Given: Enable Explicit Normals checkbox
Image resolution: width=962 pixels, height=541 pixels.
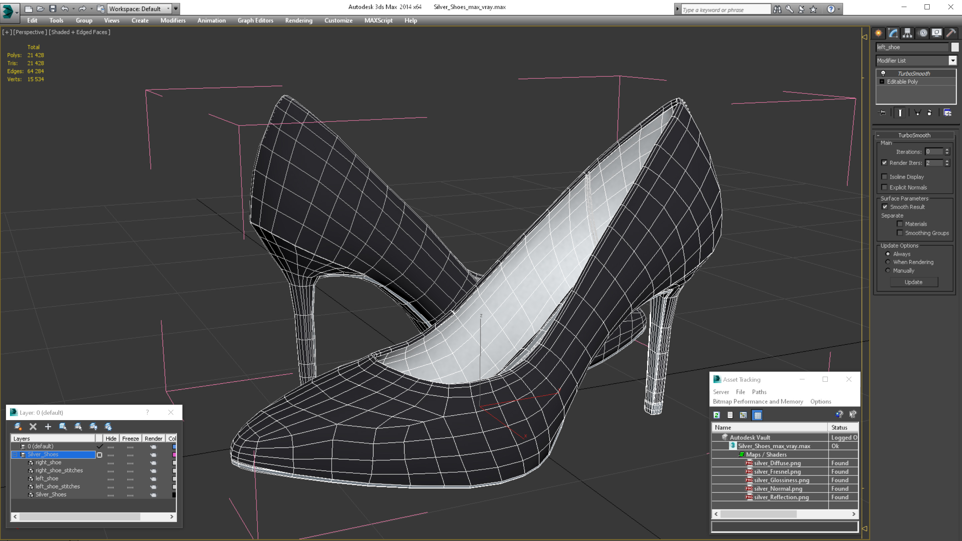Looking at the screenshot, I should tap(884, 187).
